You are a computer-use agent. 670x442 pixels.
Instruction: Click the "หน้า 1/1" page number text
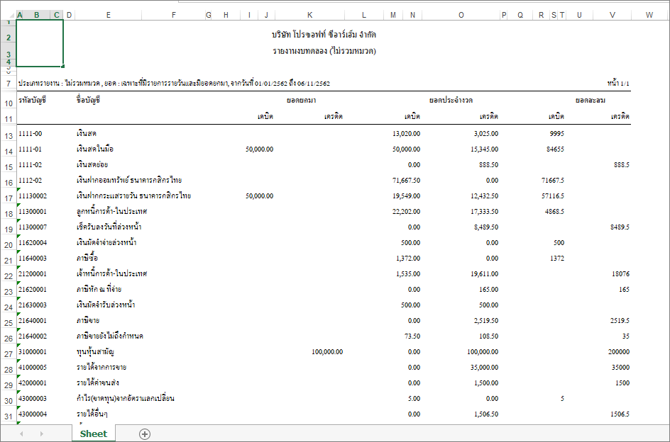(618, 83)
